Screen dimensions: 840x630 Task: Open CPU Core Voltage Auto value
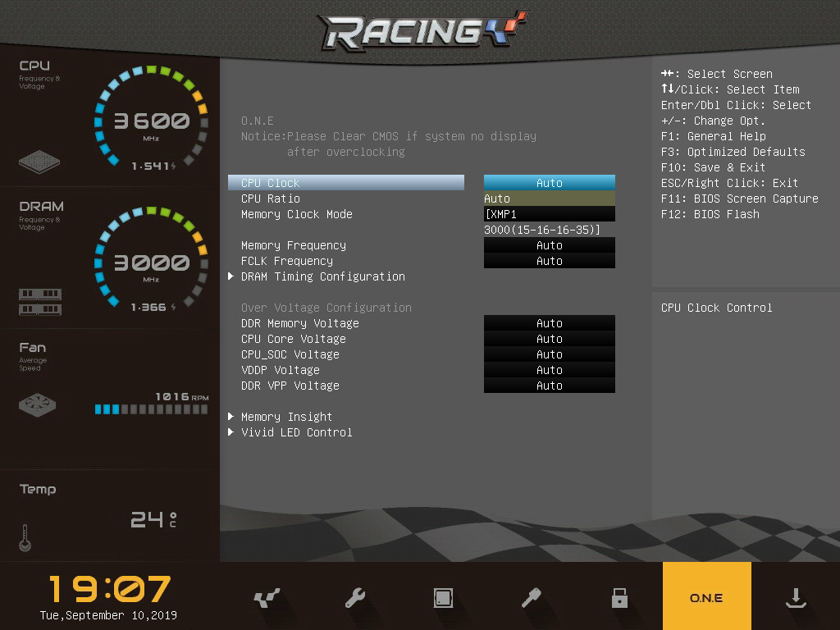549,339
